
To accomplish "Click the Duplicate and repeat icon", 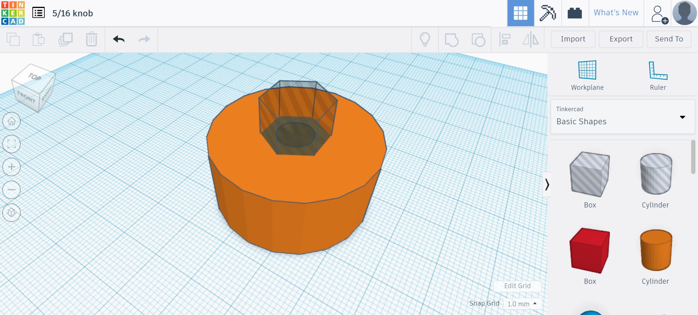I will pos(65,39).
